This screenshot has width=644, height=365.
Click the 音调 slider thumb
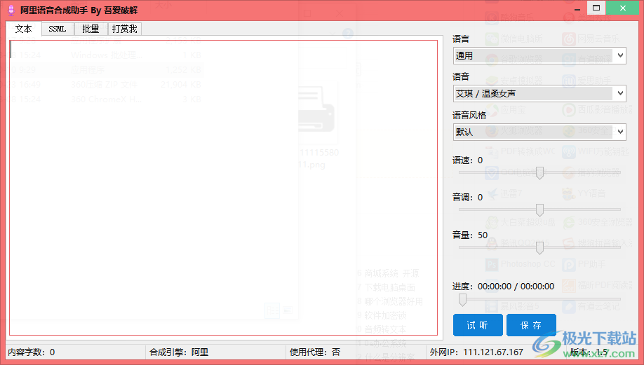coord(539,210)
